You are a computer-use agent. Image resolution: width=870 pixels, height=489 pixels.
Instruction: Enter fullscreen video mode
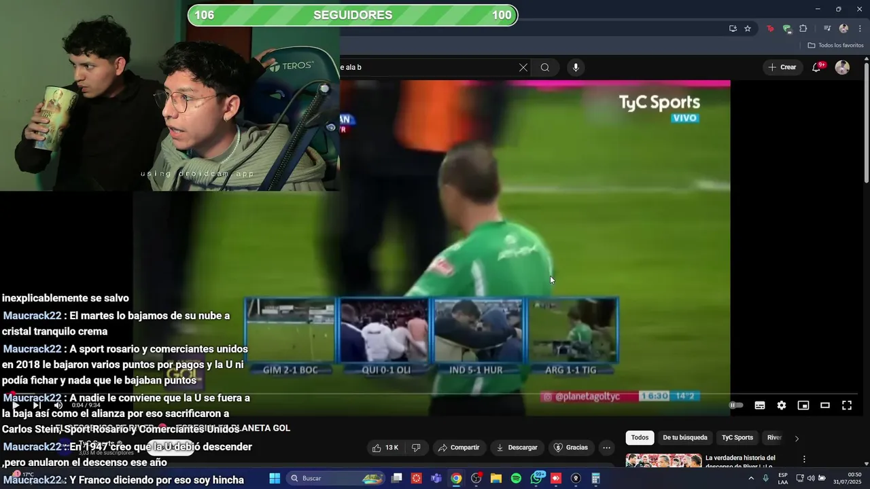[847, 405]
